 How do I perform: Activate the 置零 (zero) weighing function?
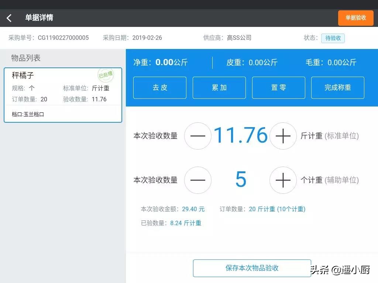coord(278,88)
